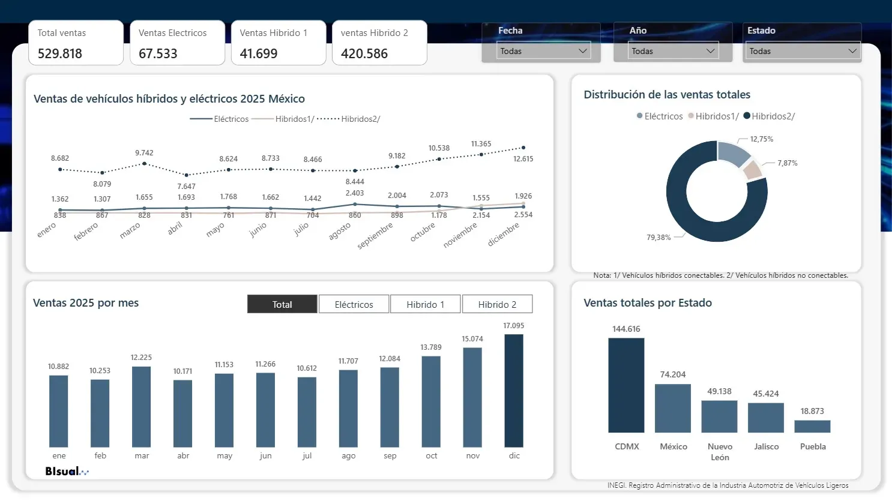The height and width of the screenshot is (501, 892).
Task: Toggle the Hibridos1/ legend in the donut chart
Action: coord(718,116)
